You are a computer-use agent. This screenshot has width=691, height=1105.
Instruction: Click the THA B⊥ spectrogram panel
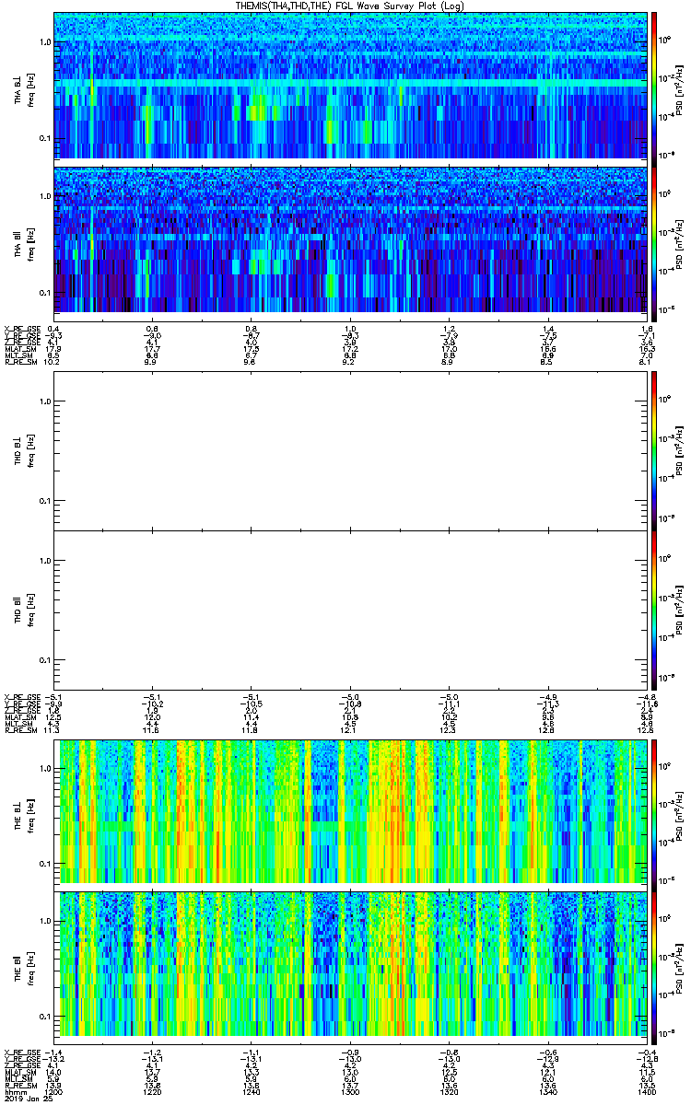tap(349, 86)
